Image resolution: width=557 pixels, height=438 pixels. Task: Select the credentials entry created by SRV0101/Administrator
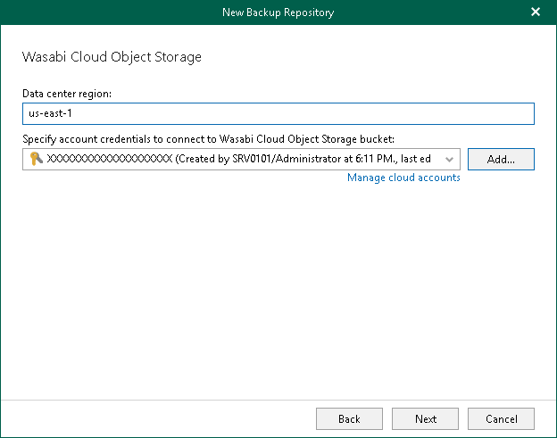pyautogui.click(x=241, y=160)
